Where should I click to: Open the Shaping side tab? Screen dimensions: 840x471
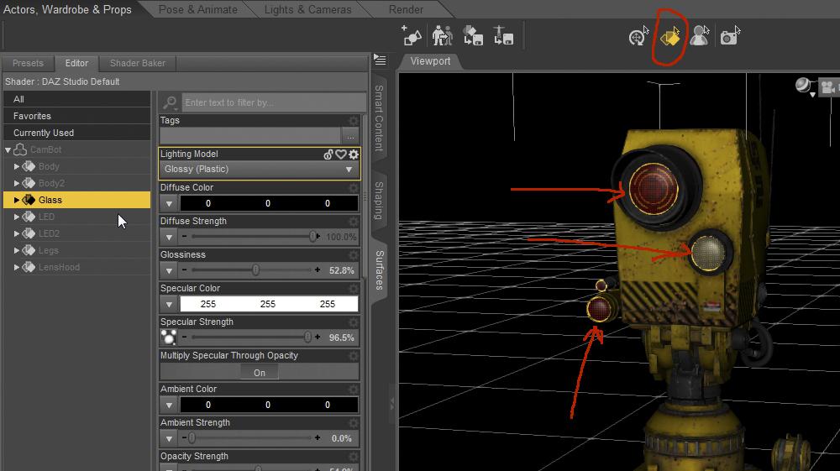tap(379, 201)
